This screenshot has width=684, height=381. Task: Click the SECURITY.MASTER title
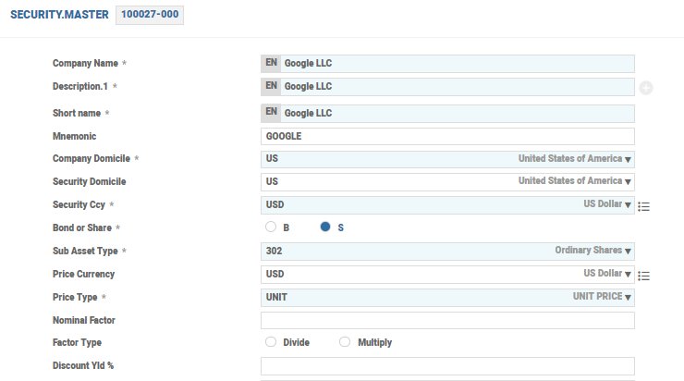59,16
